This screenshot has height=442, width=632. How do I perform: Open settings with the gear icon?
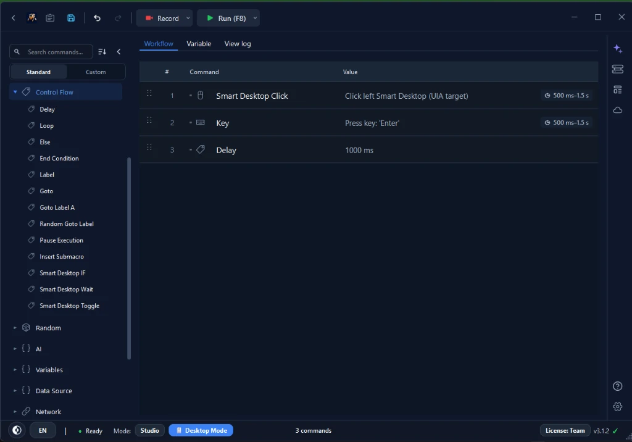click(x=617, y=407)
